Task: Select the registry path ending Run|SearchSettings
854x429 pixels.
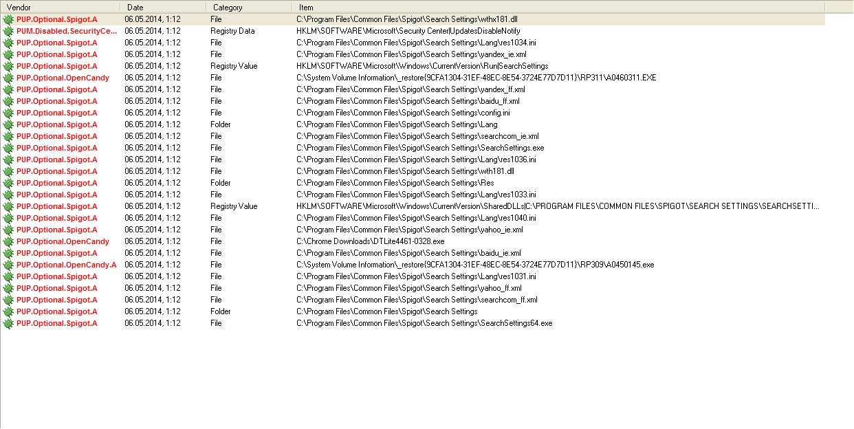Action: tap(422, 66)
